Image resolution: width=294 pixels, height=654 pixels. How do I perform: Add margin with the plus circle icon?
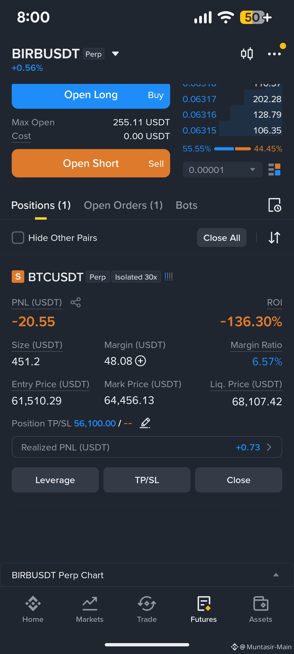pyautogui.click(x=141, y=361)
